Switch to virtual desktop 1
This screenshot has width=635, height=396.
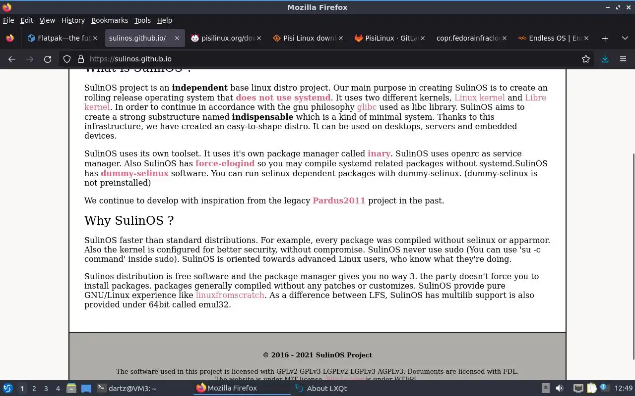[x=22, y=389]
